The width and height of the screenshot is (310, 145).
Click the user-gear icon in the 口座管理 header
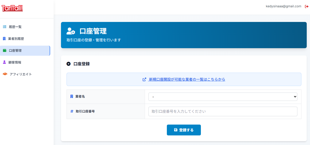[71, 31]
